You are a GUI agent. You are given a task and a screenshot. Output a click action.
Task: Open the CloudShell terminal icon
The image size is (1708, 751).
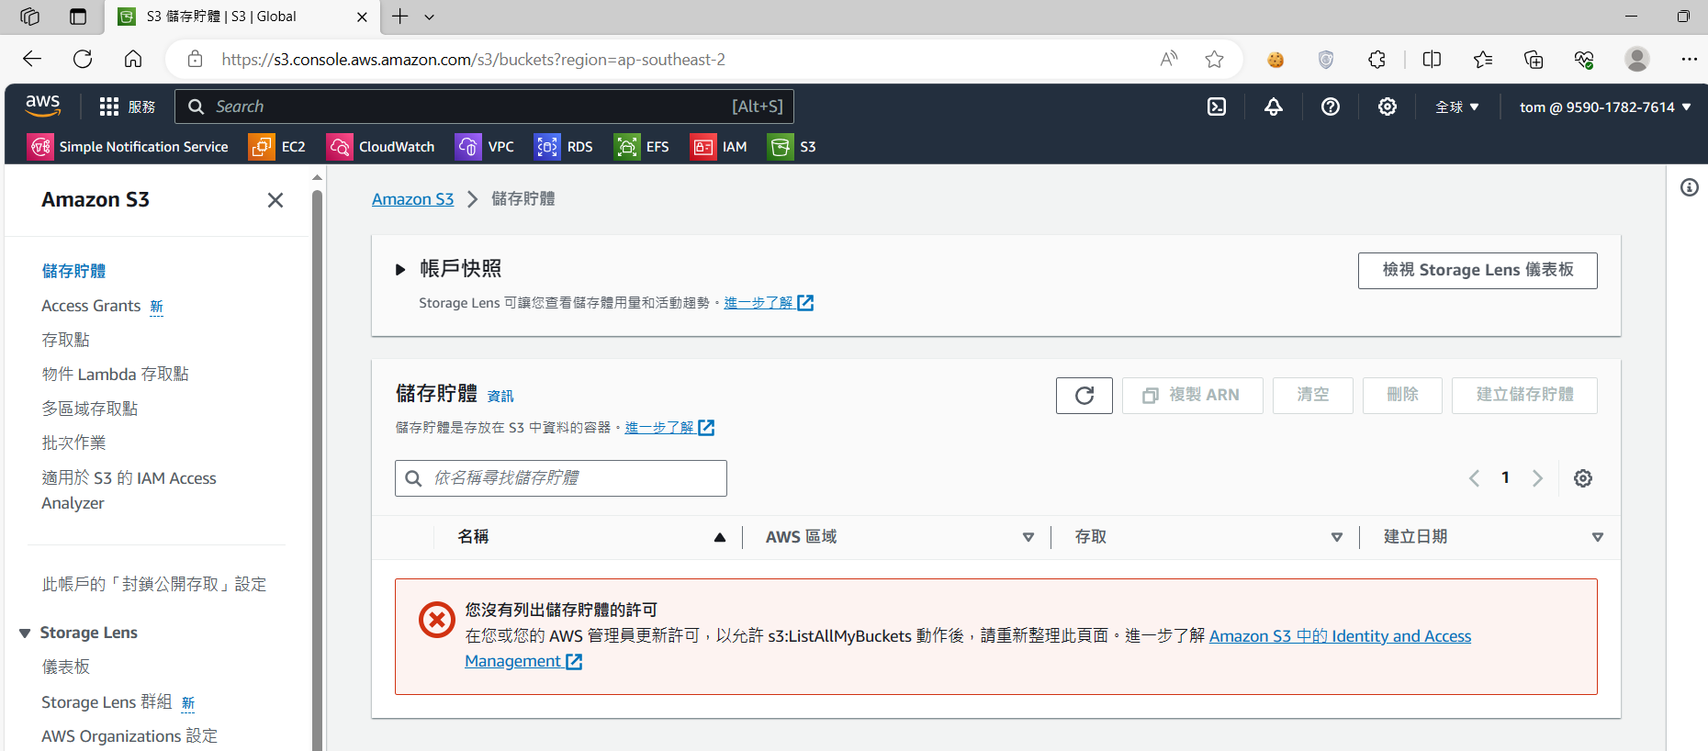pos(1217,106)
